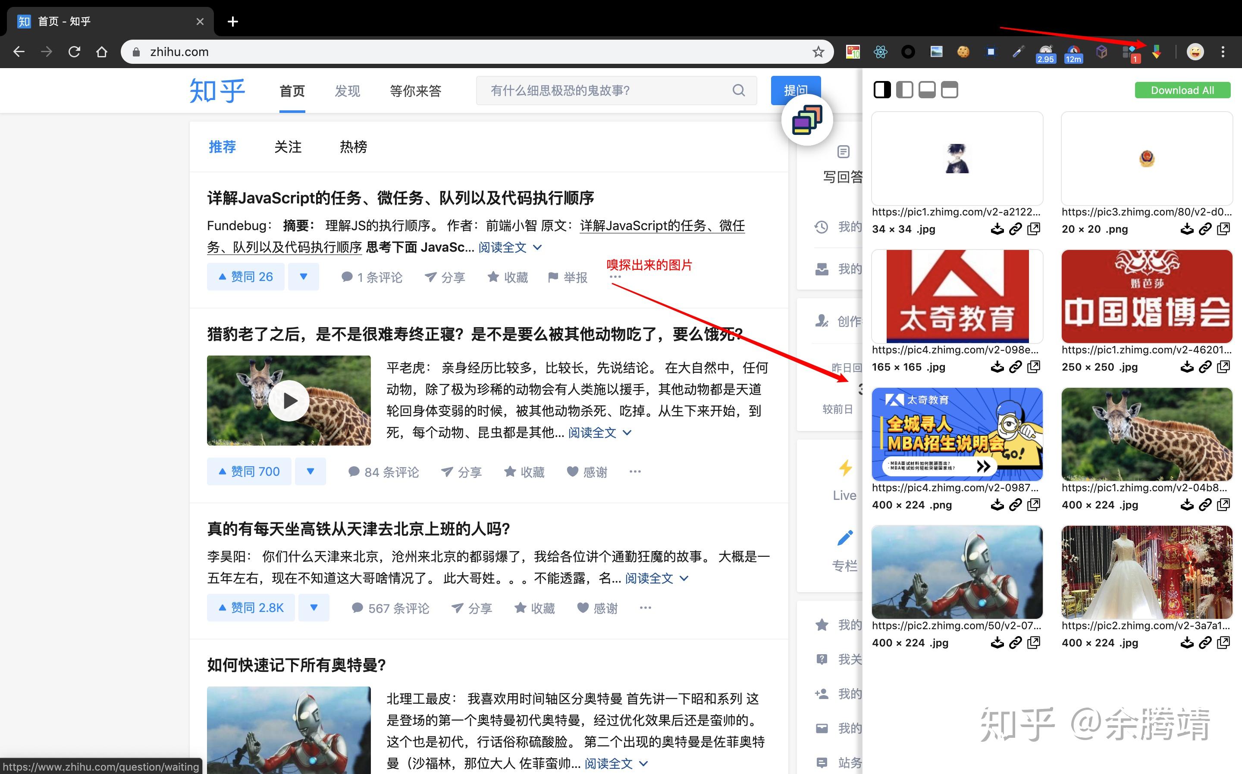Click the Download All button

coord(1182,91)
